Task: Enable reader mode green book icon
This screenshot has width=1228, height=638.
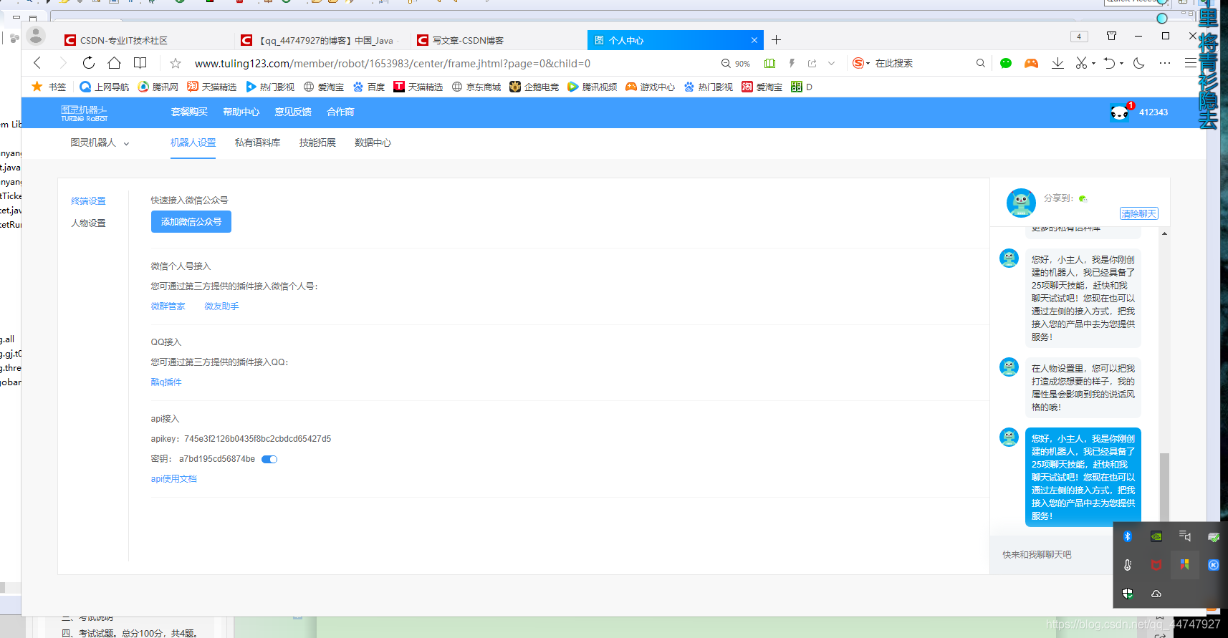Action: (x=770, y=63)
